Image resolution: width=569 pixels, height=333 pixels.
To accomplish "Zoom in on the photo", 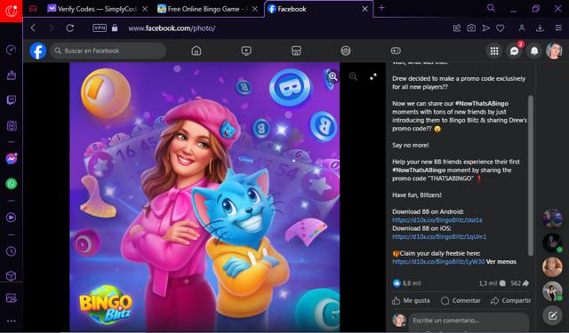I will pyautogui.click(x=333, y=76).
